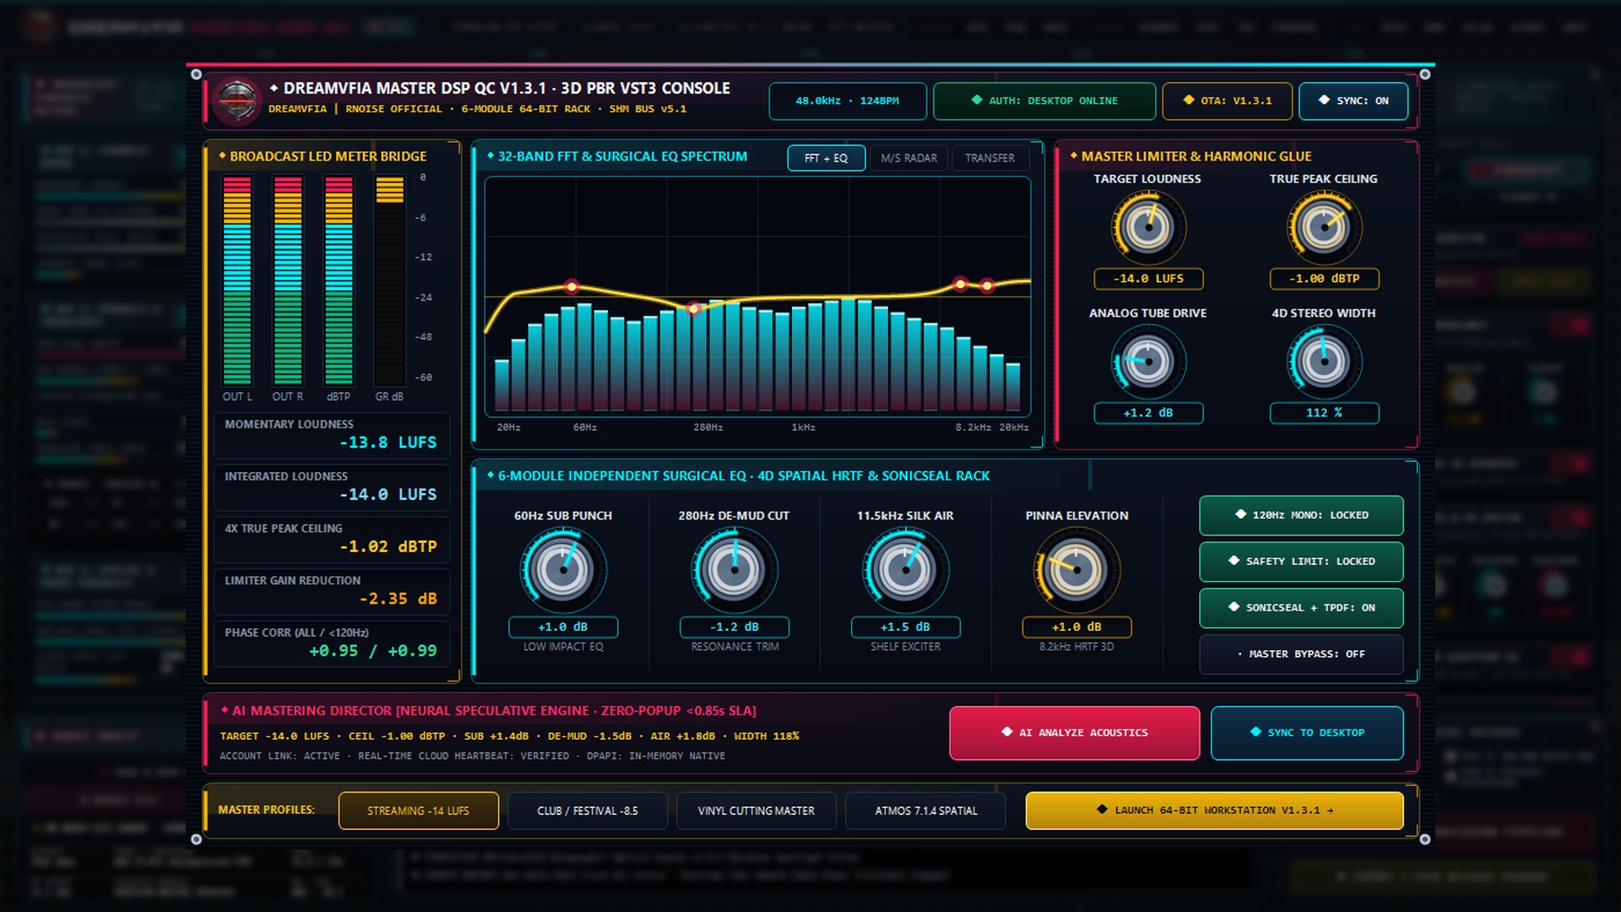Click the DreamVFIA round logo icon
The width and height of the screenshot is (1621, 912).
click(x=237, y=100)
